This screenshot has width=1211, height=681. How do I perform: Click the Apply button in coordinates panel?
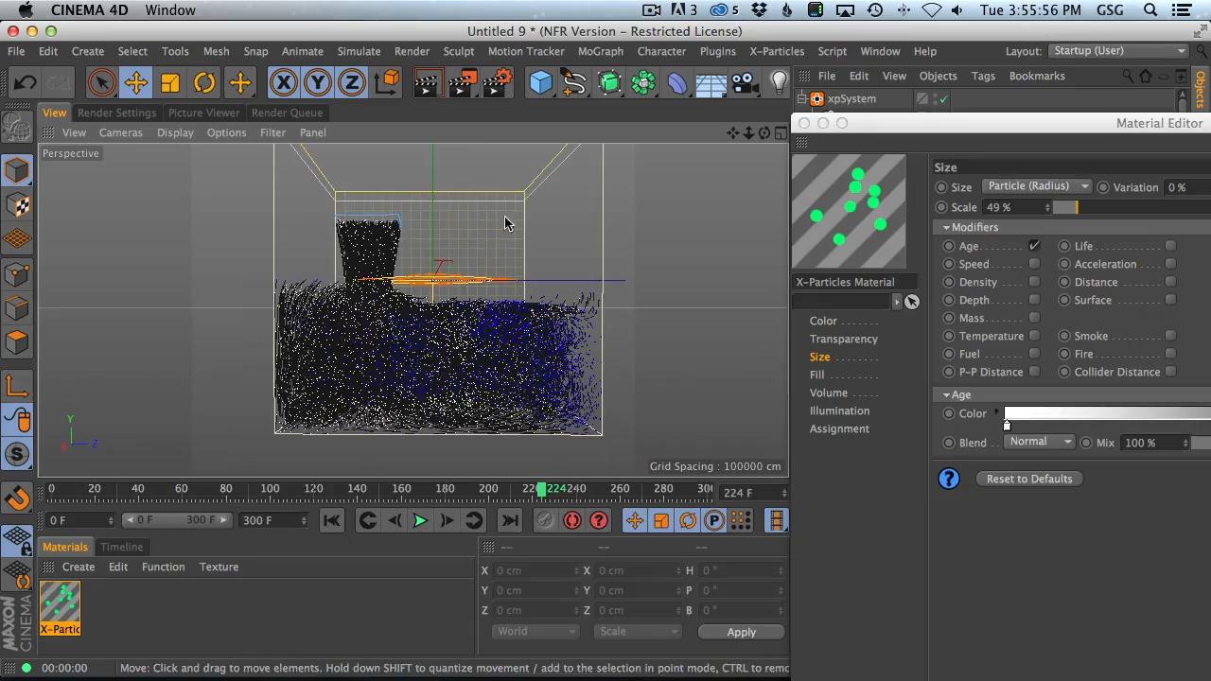pos(741,632)
